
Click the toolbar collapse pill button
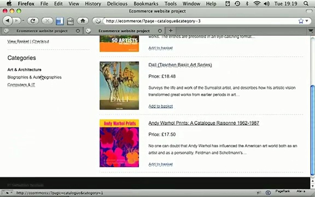click(x=309, y=11)
